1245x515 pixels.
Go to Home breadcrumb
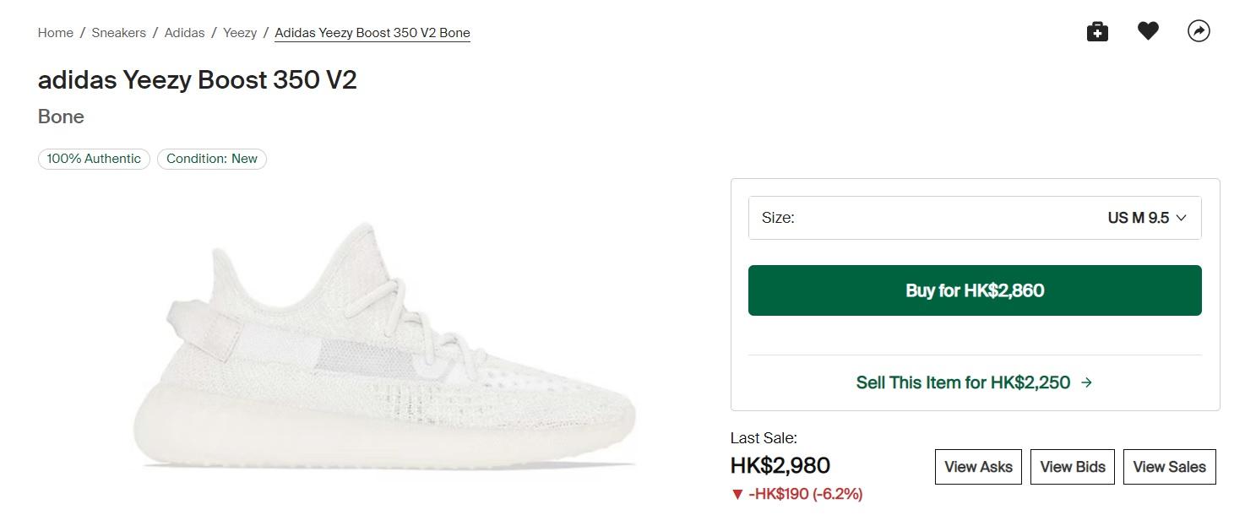56,33
